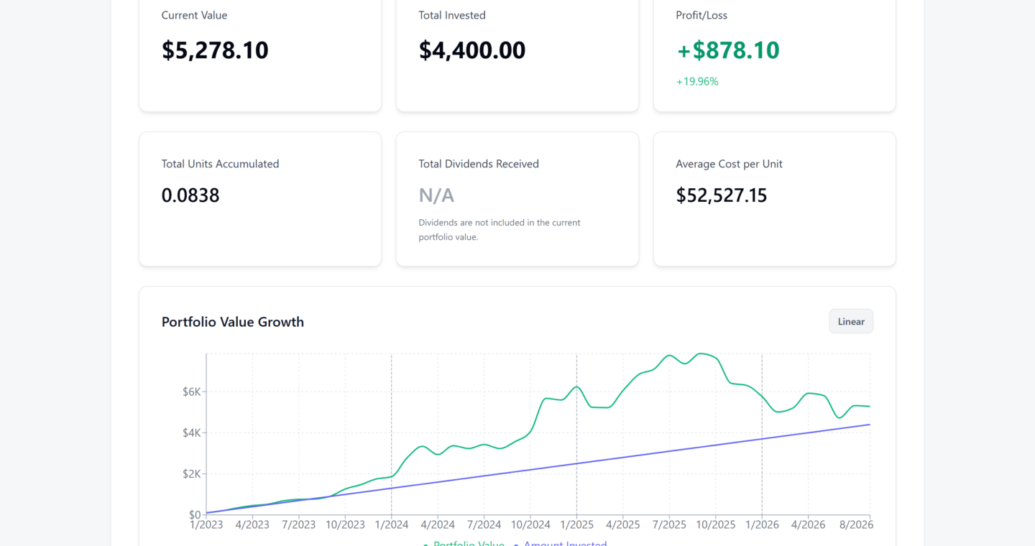Toggle the Linear scale button
This screenshot has width=1035, height=546.
point(851,321)
